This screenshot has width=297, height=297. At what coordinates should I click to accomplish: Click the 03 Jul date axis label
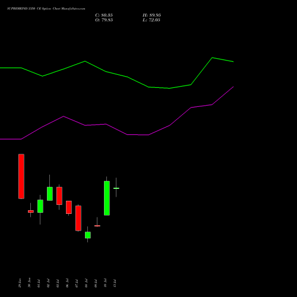[x=58, y=283]
